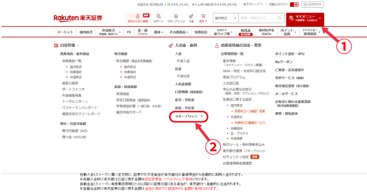Click the search magnifier icon

280,18
